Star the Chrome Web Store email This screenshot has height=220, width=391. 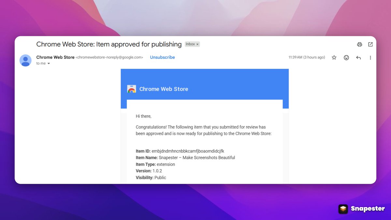[334, 57]
